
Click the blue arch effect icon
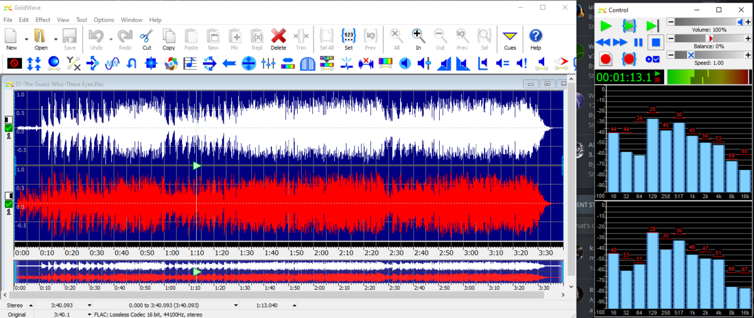[307, 63]
